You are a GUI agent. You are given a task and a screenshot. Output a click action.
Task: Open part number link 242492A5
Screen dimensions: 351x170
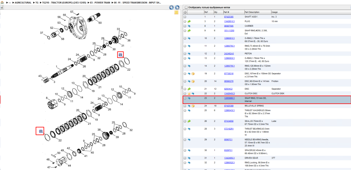229,54
